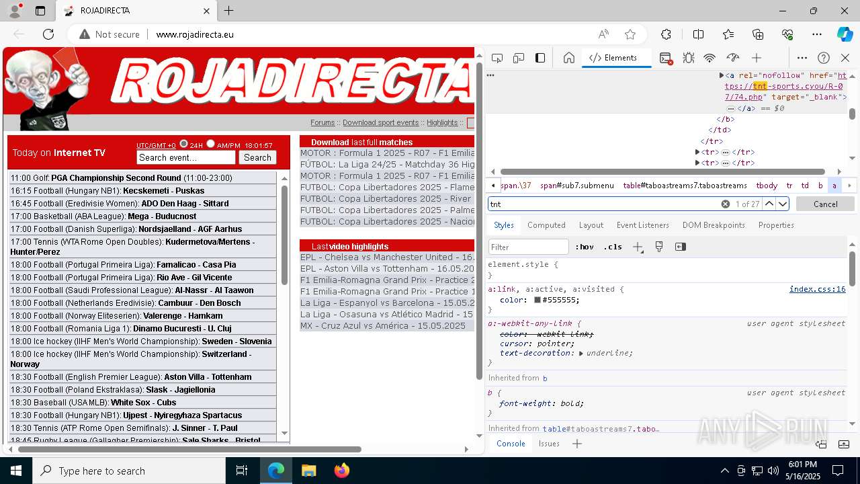Toggle device emulation in DevTools
The image size is (860, 484).
pos(519,58)
